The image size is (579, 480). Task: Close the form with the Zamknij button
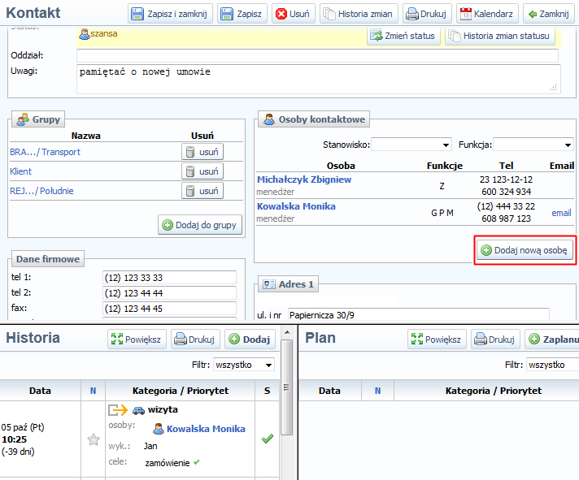pyautogui.click(x=547, y=14)
